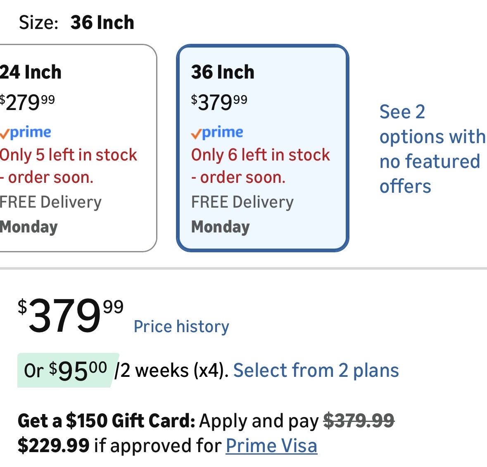Click the Prime logo in 24 Inch card
Viewport: 487px width, 467px height.
(26, 132)
